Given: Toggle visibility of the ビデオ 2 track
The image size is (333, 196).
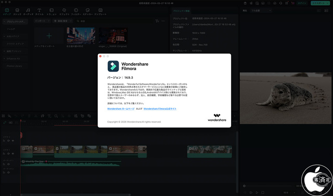Looking at the screenshot, I should pyautogui.click(x=13, y=141).
